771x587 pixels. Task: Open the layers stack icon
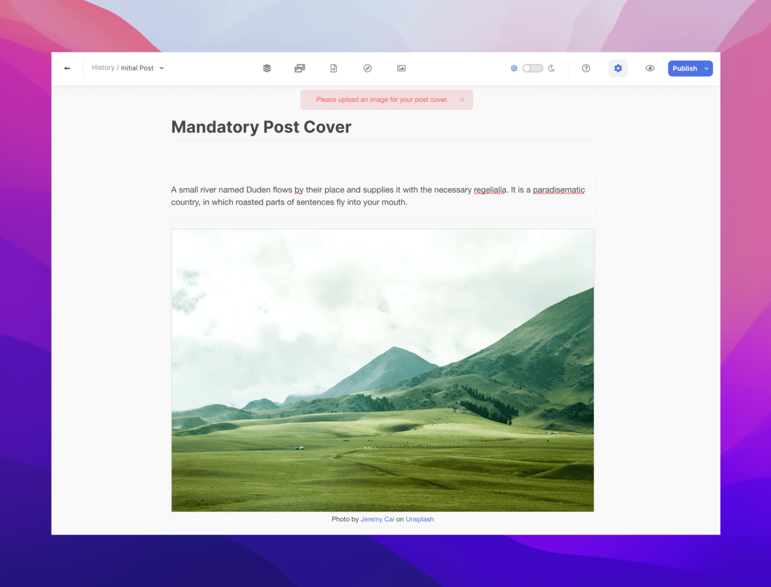click(267, 69)
